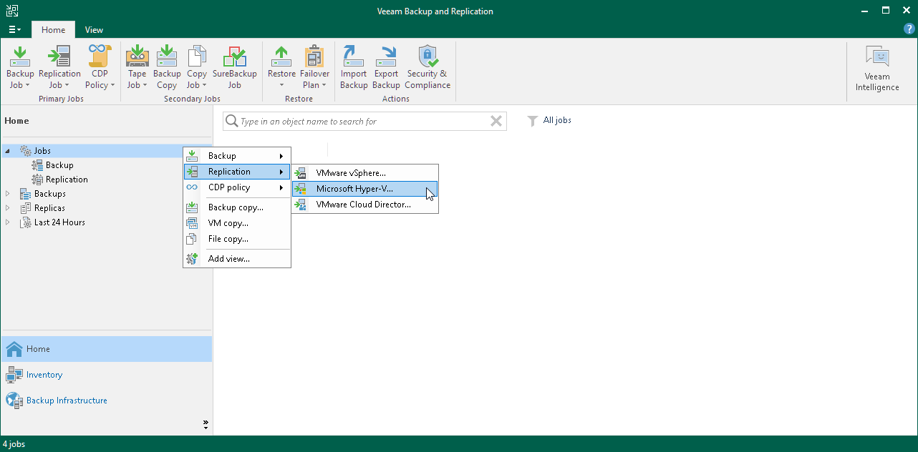918x452 pixels.
Task: Click the CDP Policy ribbon icon
Action: 99,56
